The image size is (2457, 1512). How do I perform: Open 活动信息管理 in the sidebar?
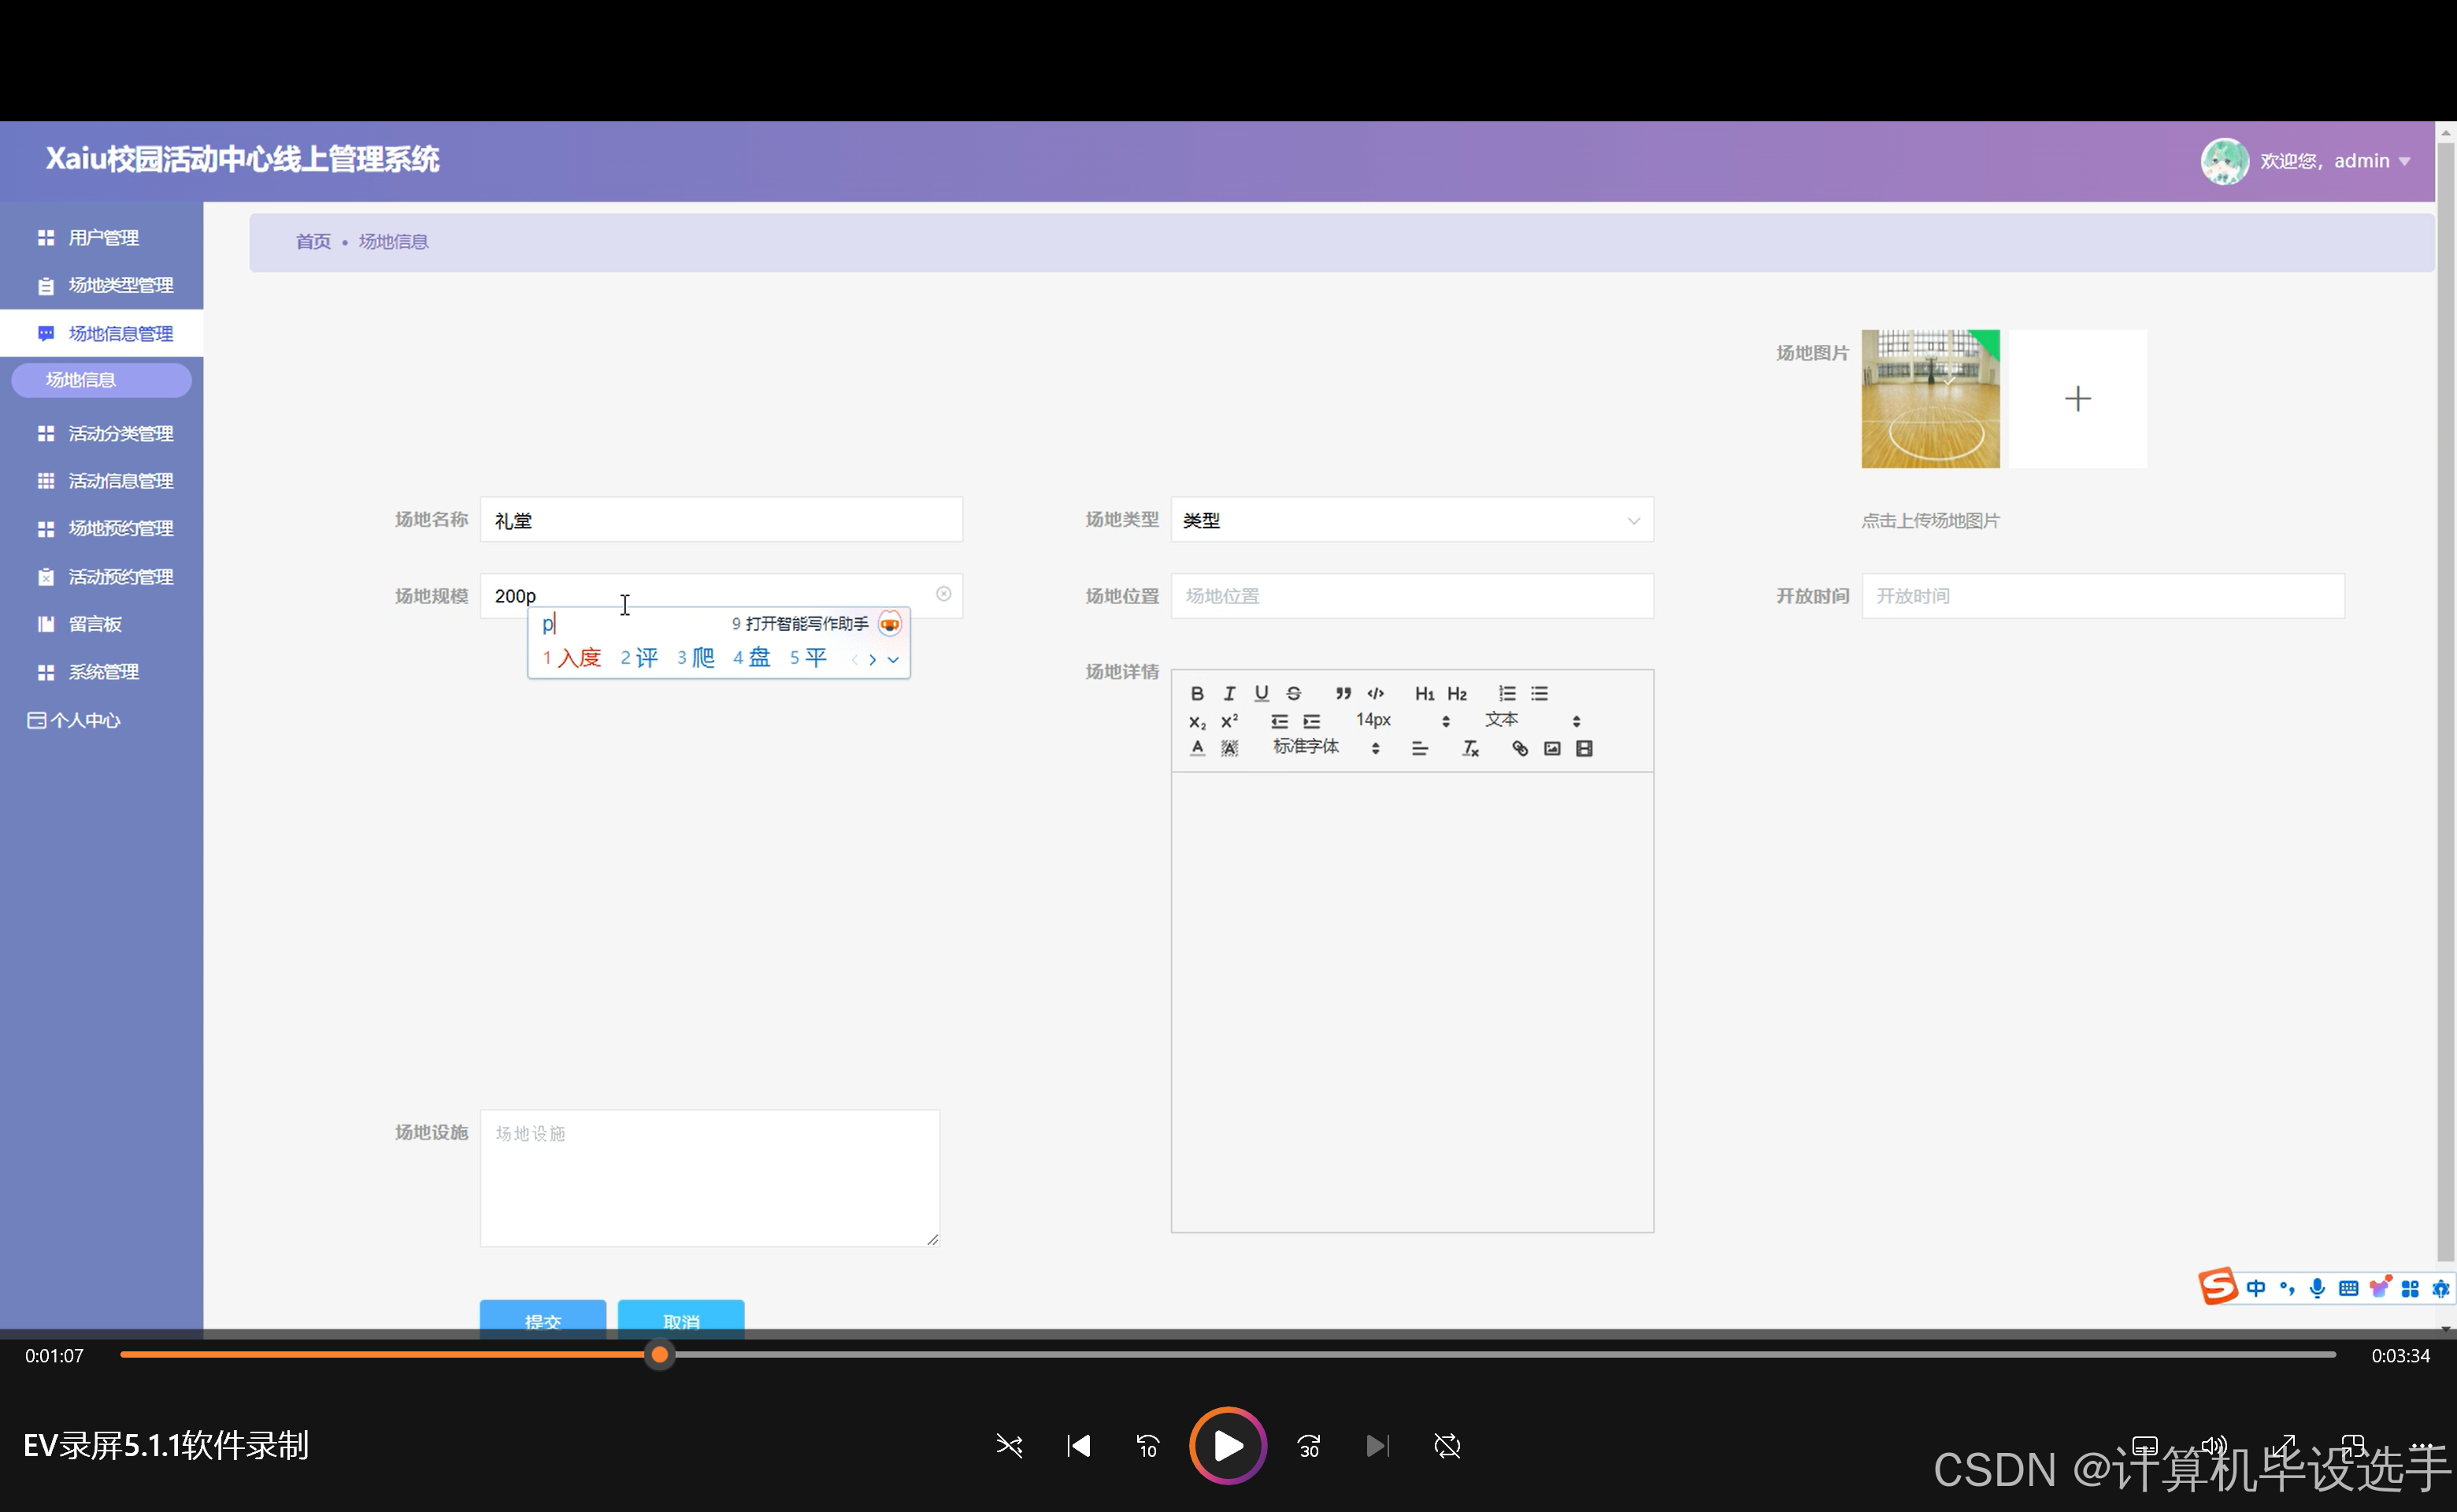click(102, 481)
